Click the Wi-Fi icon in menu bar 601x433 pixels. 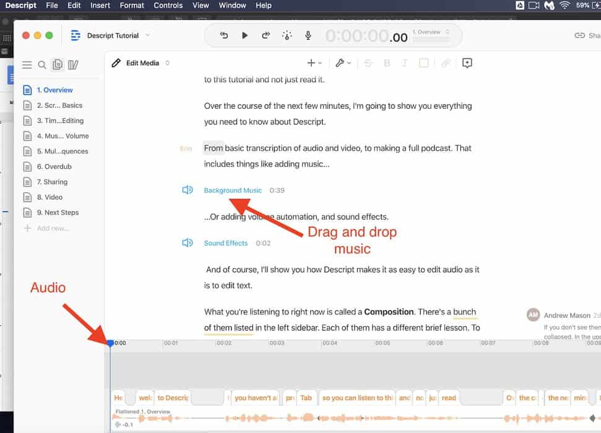click(564, 5)
